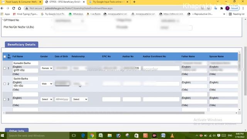The height and width of the screenshot is (139, 247).
Task: Open a new browser tab
Action: point(134,2)
